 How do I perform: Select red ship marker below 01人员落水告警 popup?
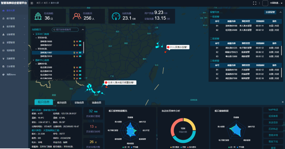point(165,52)
